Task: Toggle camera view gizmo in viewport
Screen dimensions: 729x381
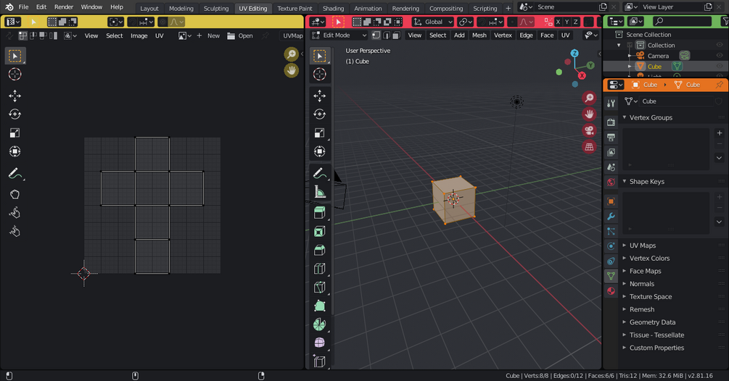Action: coord(589,130)
